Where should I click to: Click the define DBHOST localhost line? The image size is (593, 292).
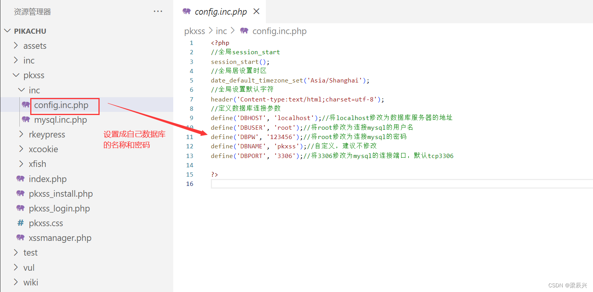coord(332,118)
